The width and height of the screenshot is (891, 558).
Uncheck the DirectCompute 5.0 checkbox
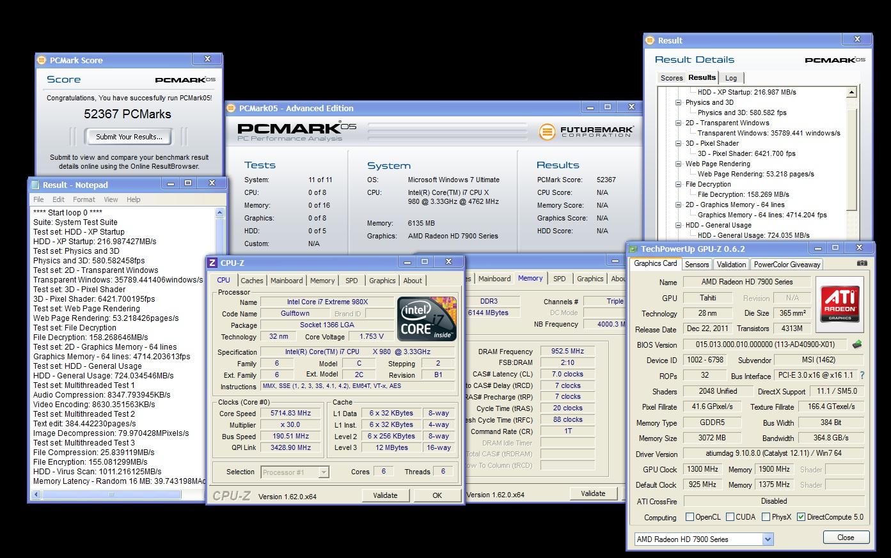[801, 517]
